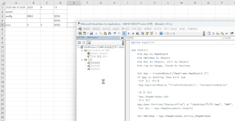235x121 pixels.
Task: Click Excel column header F
Action: pos(87,3)
